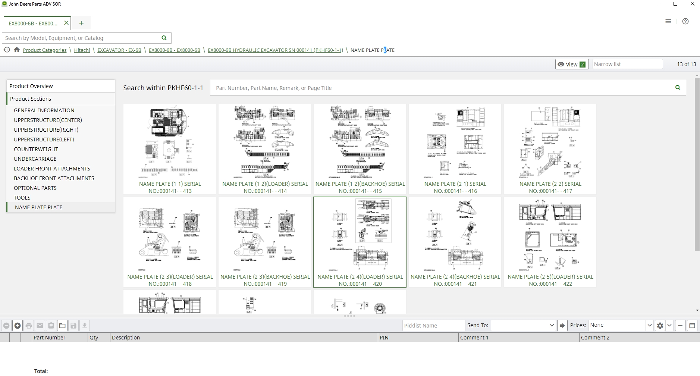Open NAME PLATE (2-3)(BACKHOE) diagram 419
The height and width of the screenshot is (376, 700).
(265, 242)
